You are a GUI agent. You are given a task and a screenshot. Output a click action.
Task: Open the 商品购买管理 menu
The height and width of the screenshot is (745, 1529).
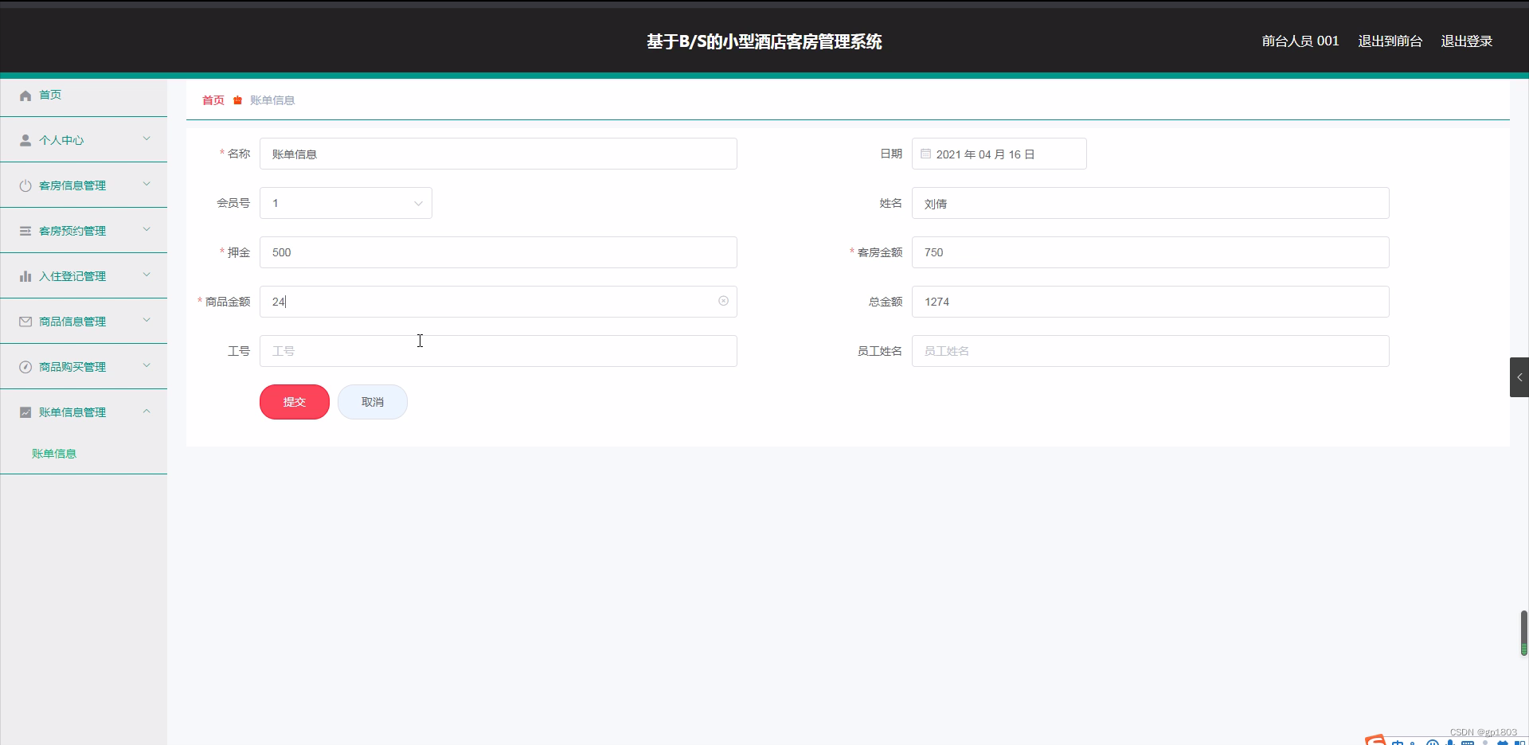(84, 367)
